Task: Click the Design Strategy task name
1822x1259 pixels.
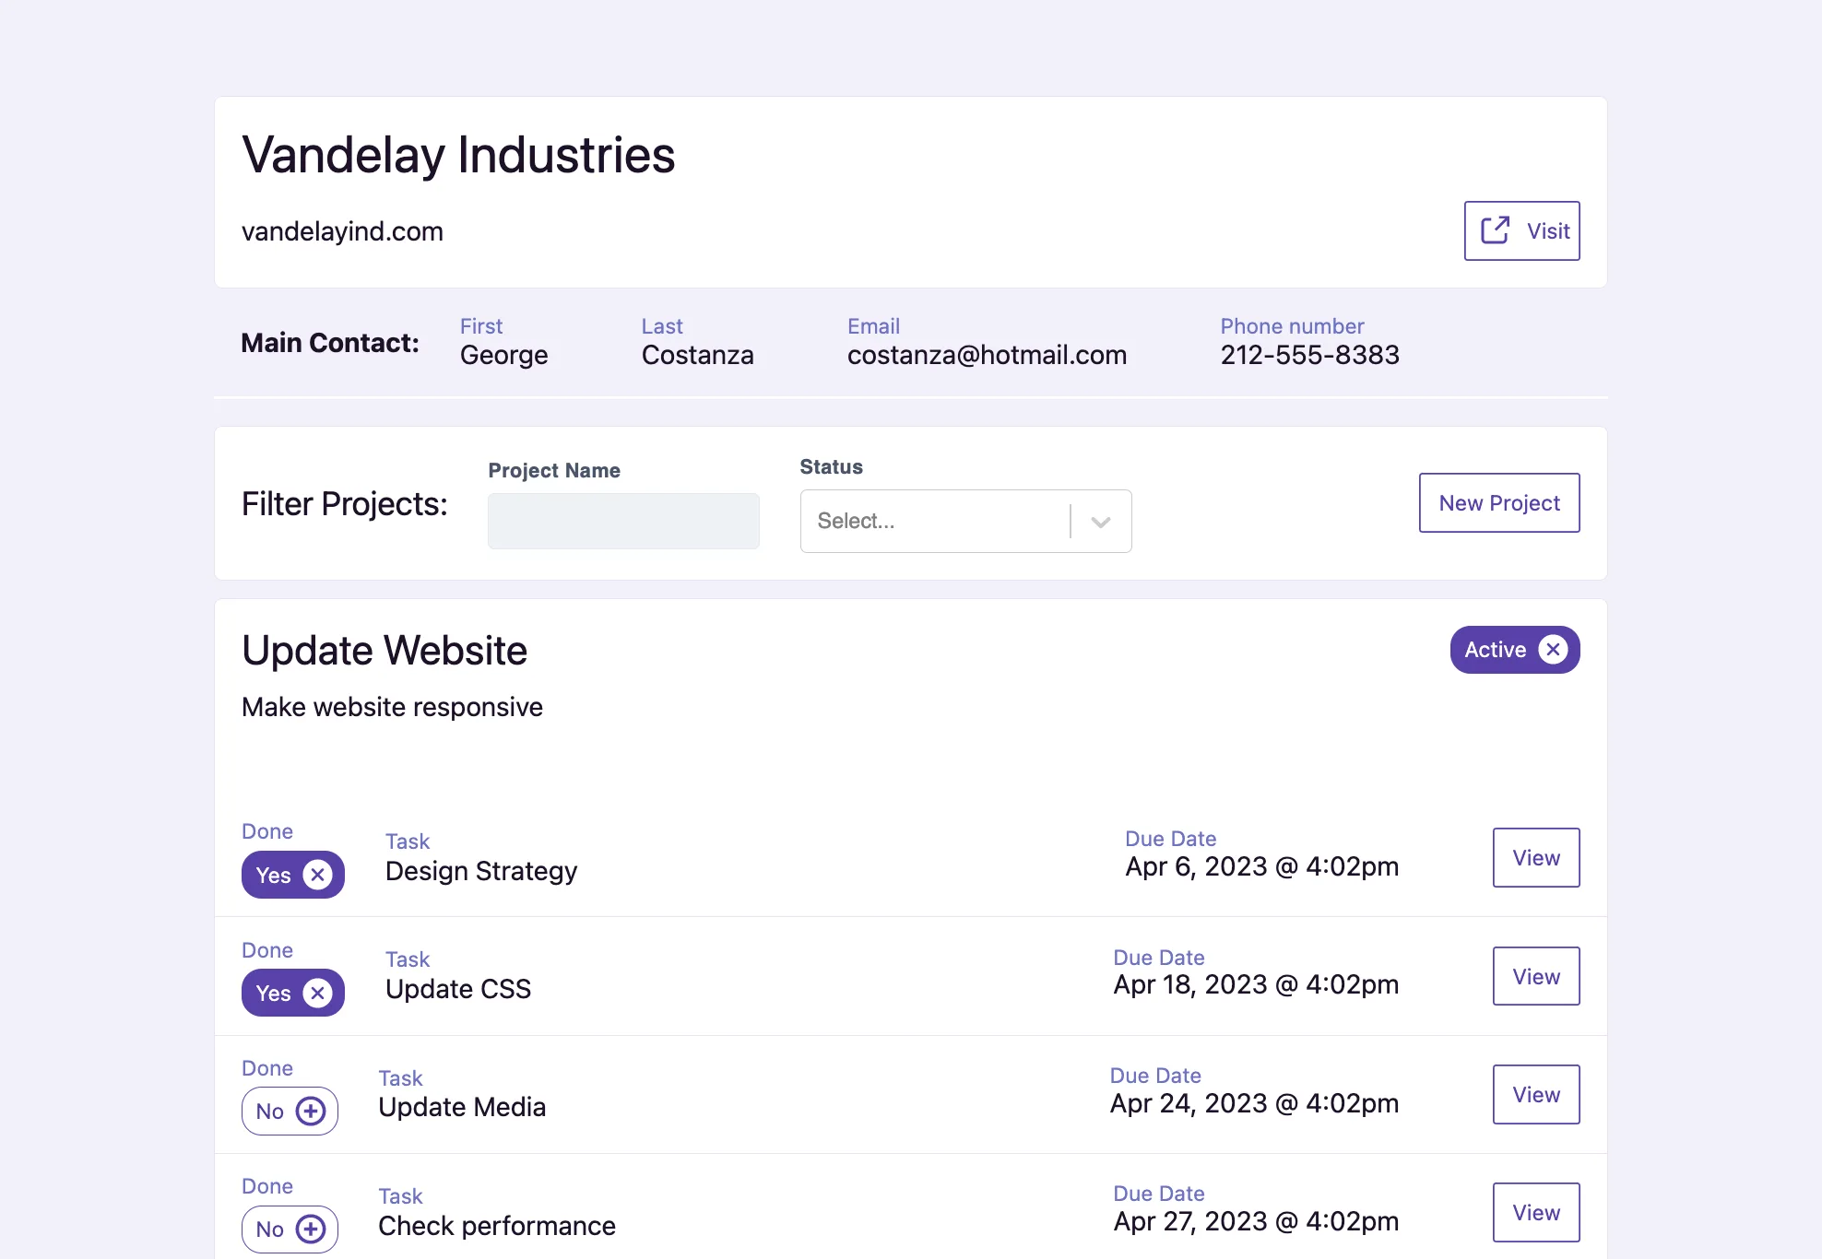Action: [x=481, y=871]
